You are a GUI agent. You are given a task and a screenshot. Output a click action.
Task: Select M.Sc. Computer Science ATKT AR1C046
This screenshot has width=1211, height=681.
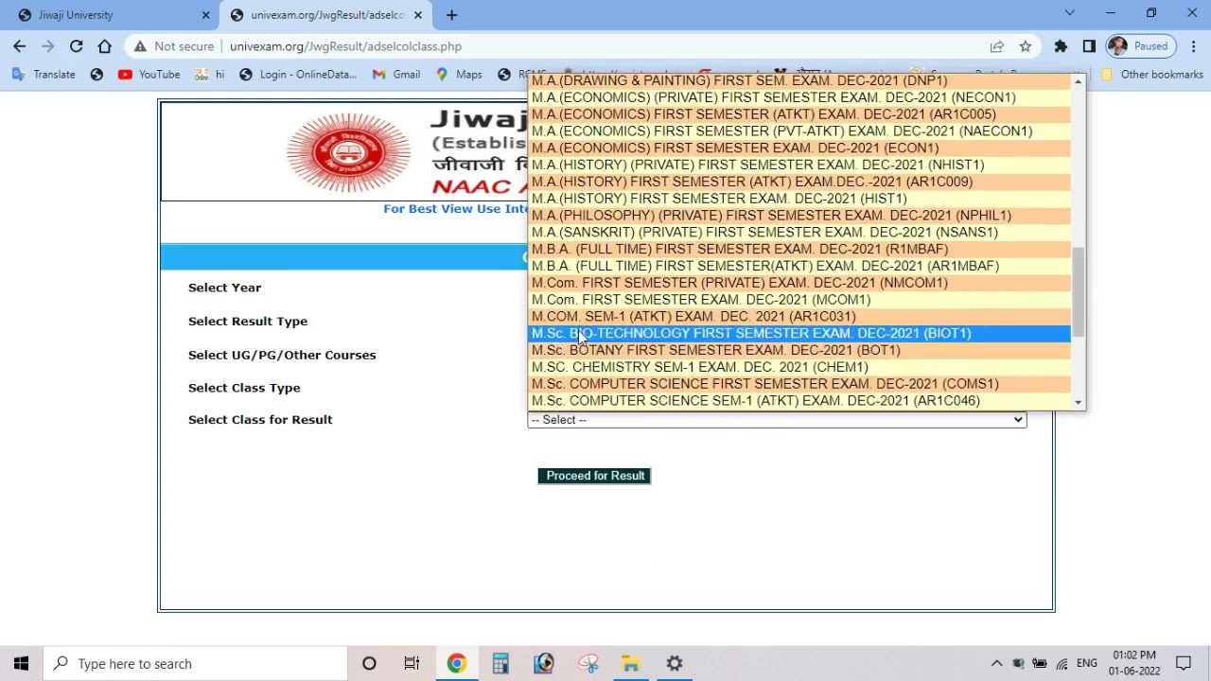[x=799, y=401]
